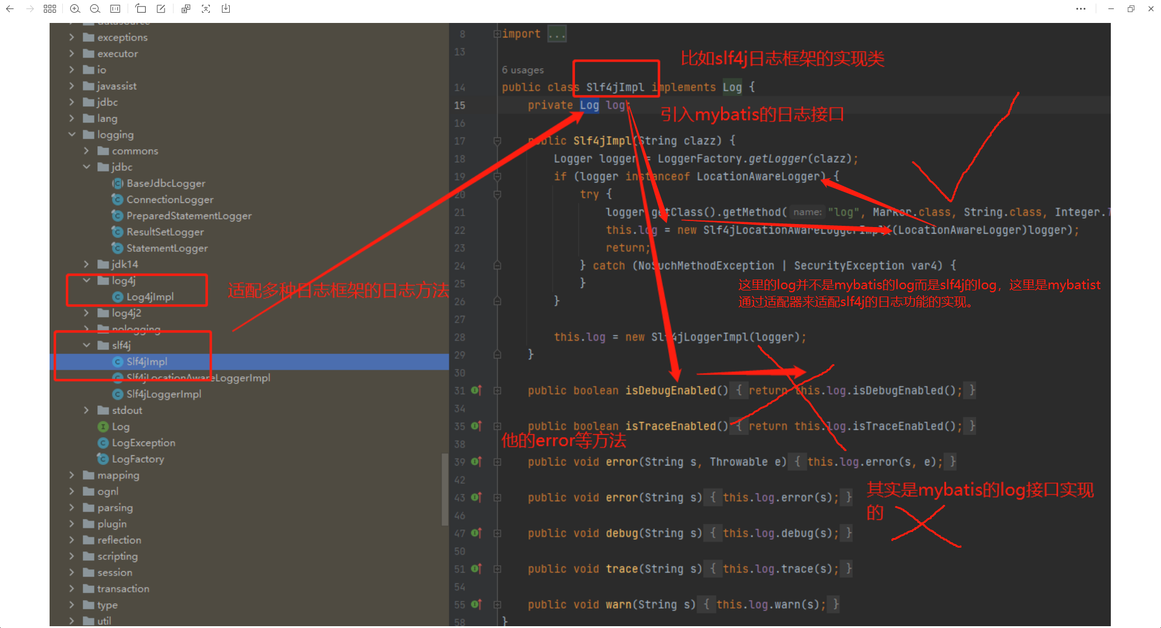The width and height of the screenshot is (1161, 628).
Task: Expand the jdk14 folder
Action: [86, 264]
